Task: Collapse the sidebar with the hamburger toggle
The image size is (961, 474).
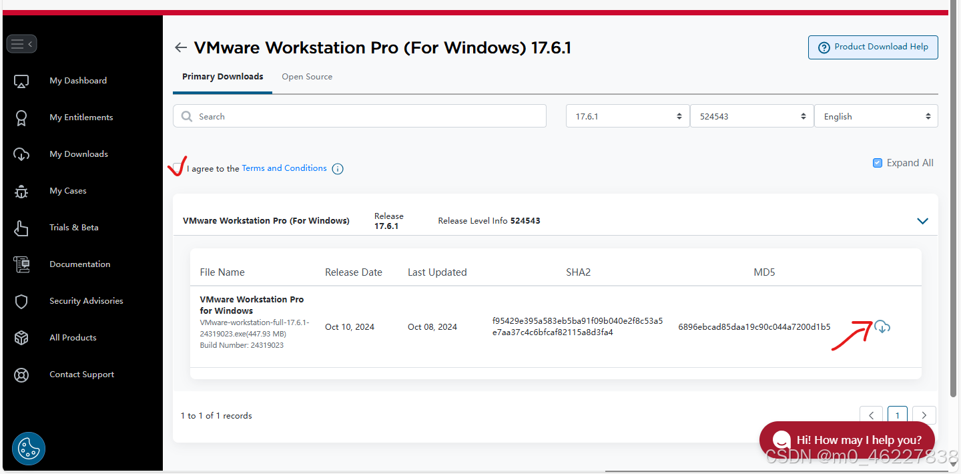Action: [x=21, y=44]
